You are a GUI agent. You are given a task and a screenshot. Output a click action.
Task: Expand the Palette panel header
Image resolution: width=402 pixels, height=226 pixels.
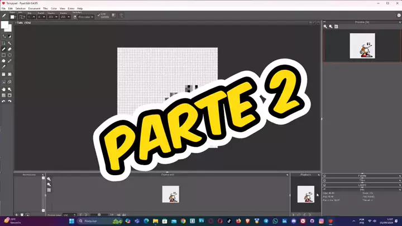pyautogui.click(x=361, y=175)
